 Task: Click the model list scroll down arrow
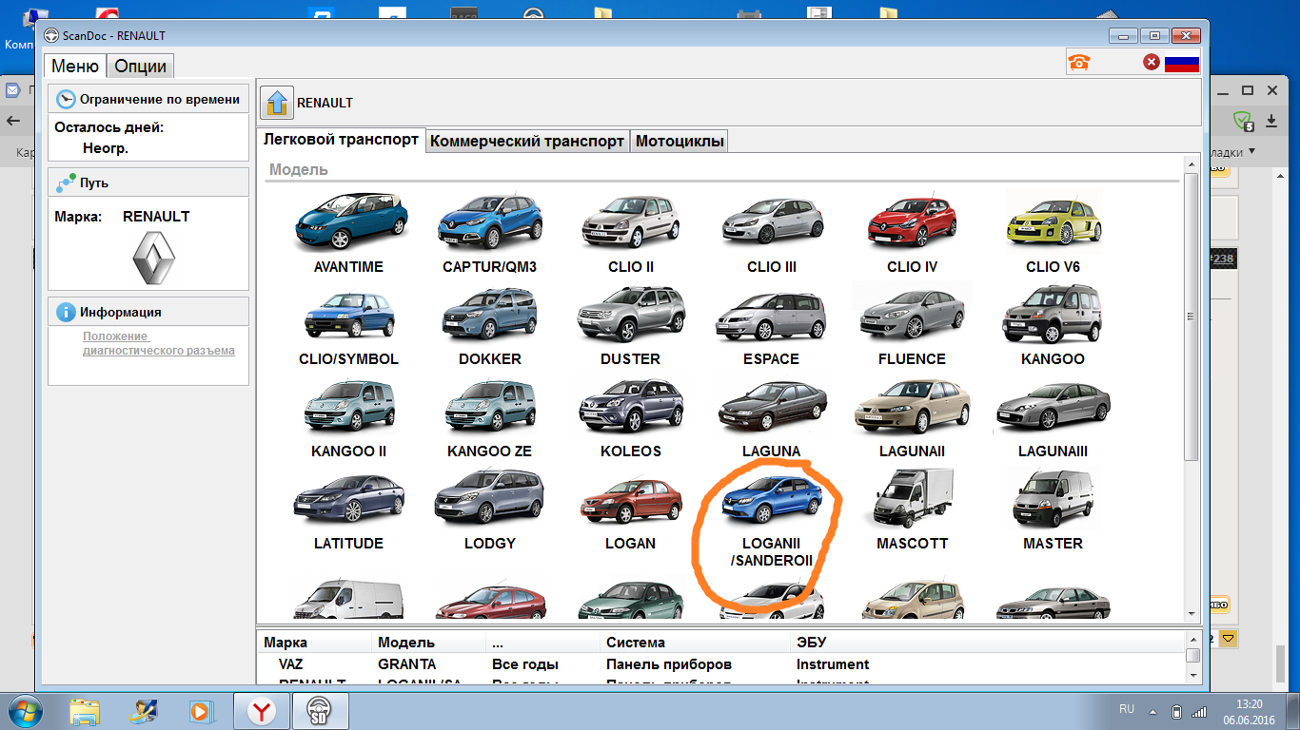click(1192, 614)
